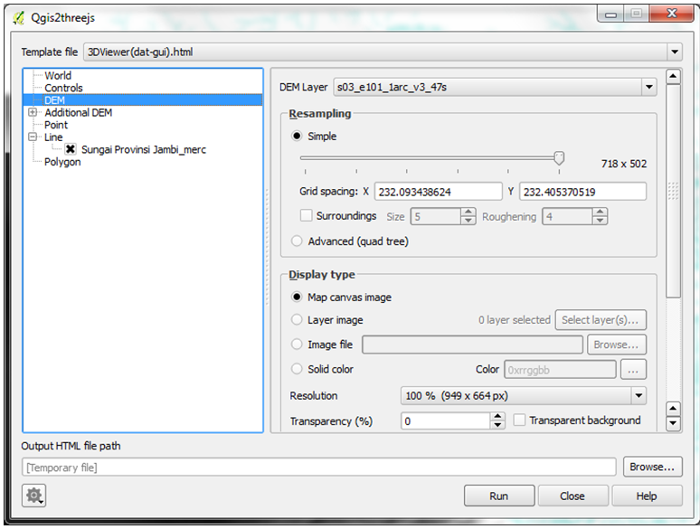700x529 pixels.
Task: Toggle the Sungai Provinsi Jambi_merc layer checkbox
Action: point(70,149)
